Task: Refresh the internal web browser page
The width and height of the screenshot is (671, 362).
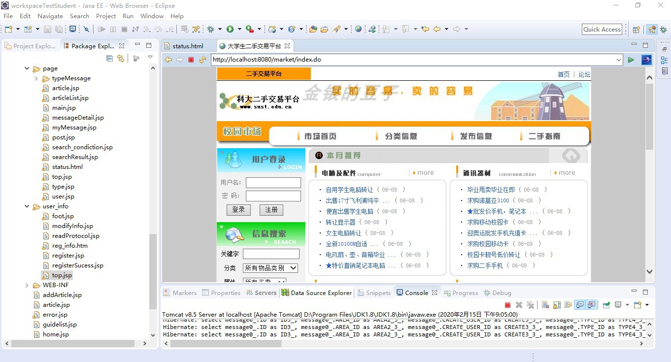Action: pos(202,60)
